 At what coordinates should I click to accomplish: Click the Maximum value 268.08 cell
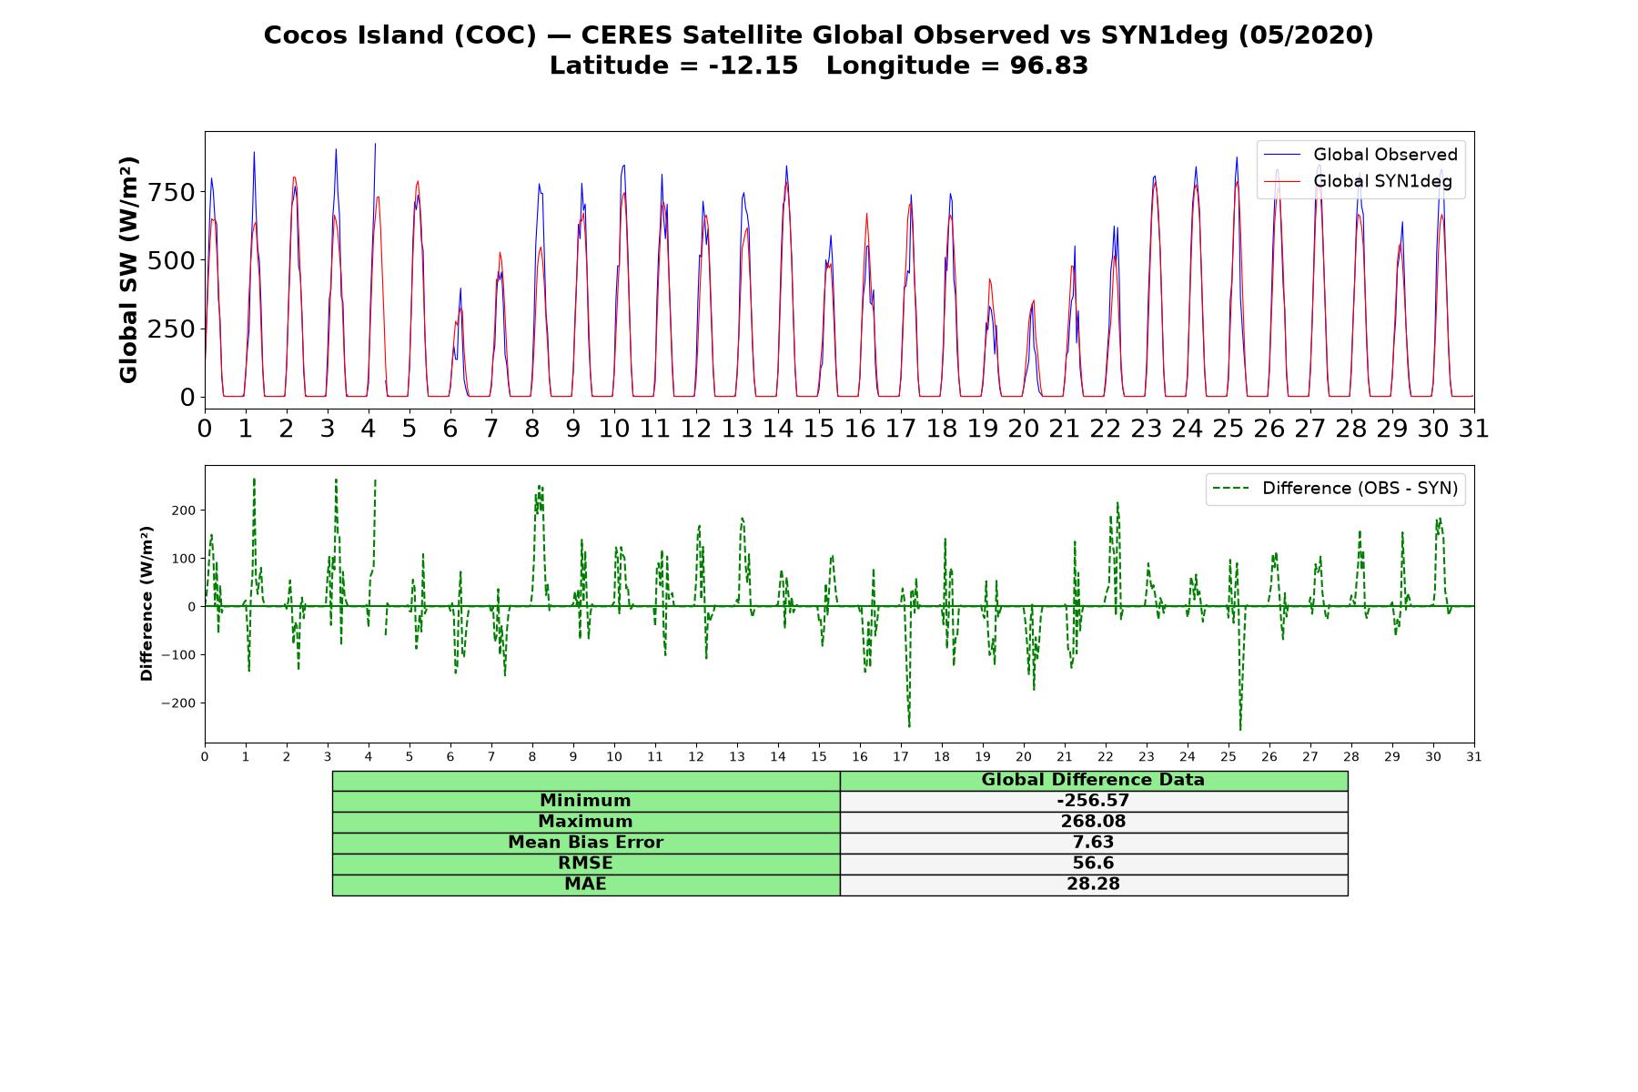point(1093,822)
